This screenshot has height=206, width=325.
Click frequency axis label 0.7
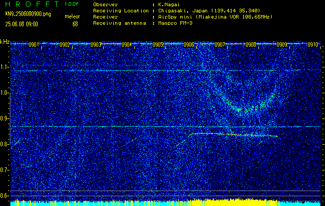[4, 170]
